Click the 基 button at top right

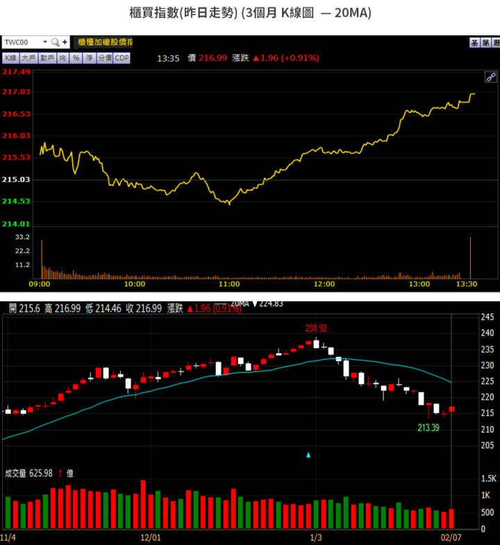tap(474, 42)
